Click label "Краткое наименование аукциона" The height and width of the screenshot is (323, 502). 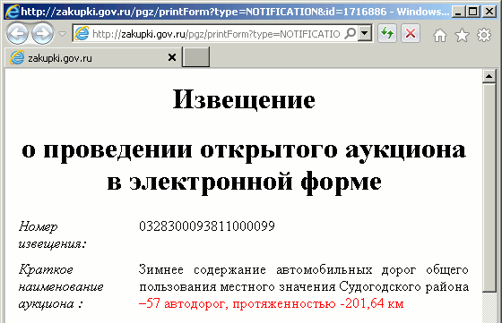point(61,286)
